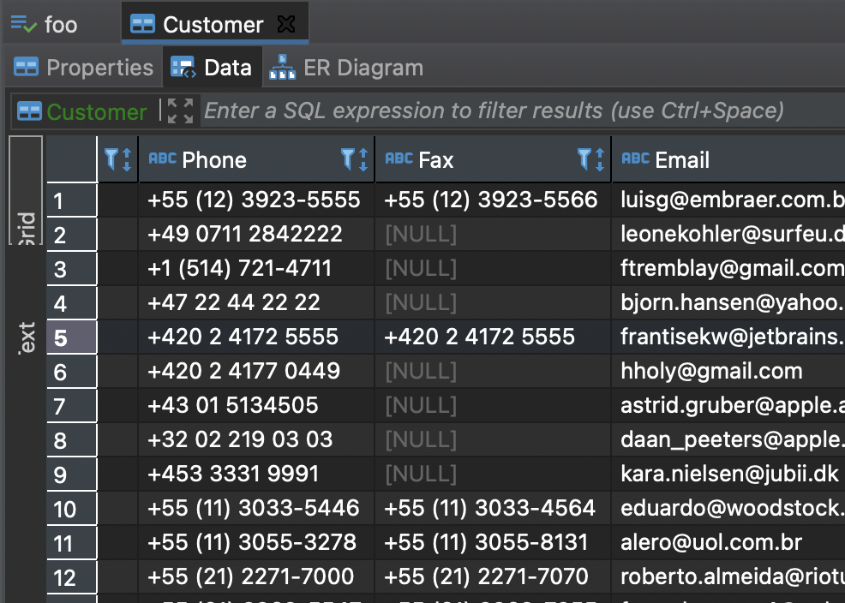Click the Properties table icon
This screenshot has height=603, width=845.
click(x=26, y=68)
